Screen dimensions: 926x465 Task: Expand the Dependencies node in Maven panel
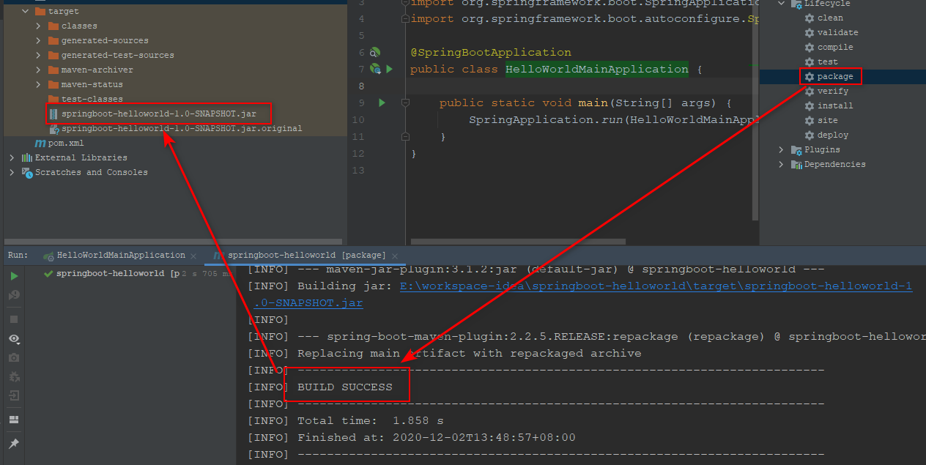point(781,164)
